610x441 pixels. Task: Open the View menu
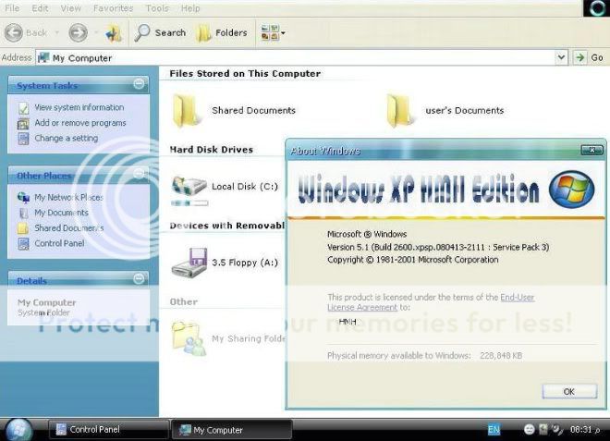point(71,8)
